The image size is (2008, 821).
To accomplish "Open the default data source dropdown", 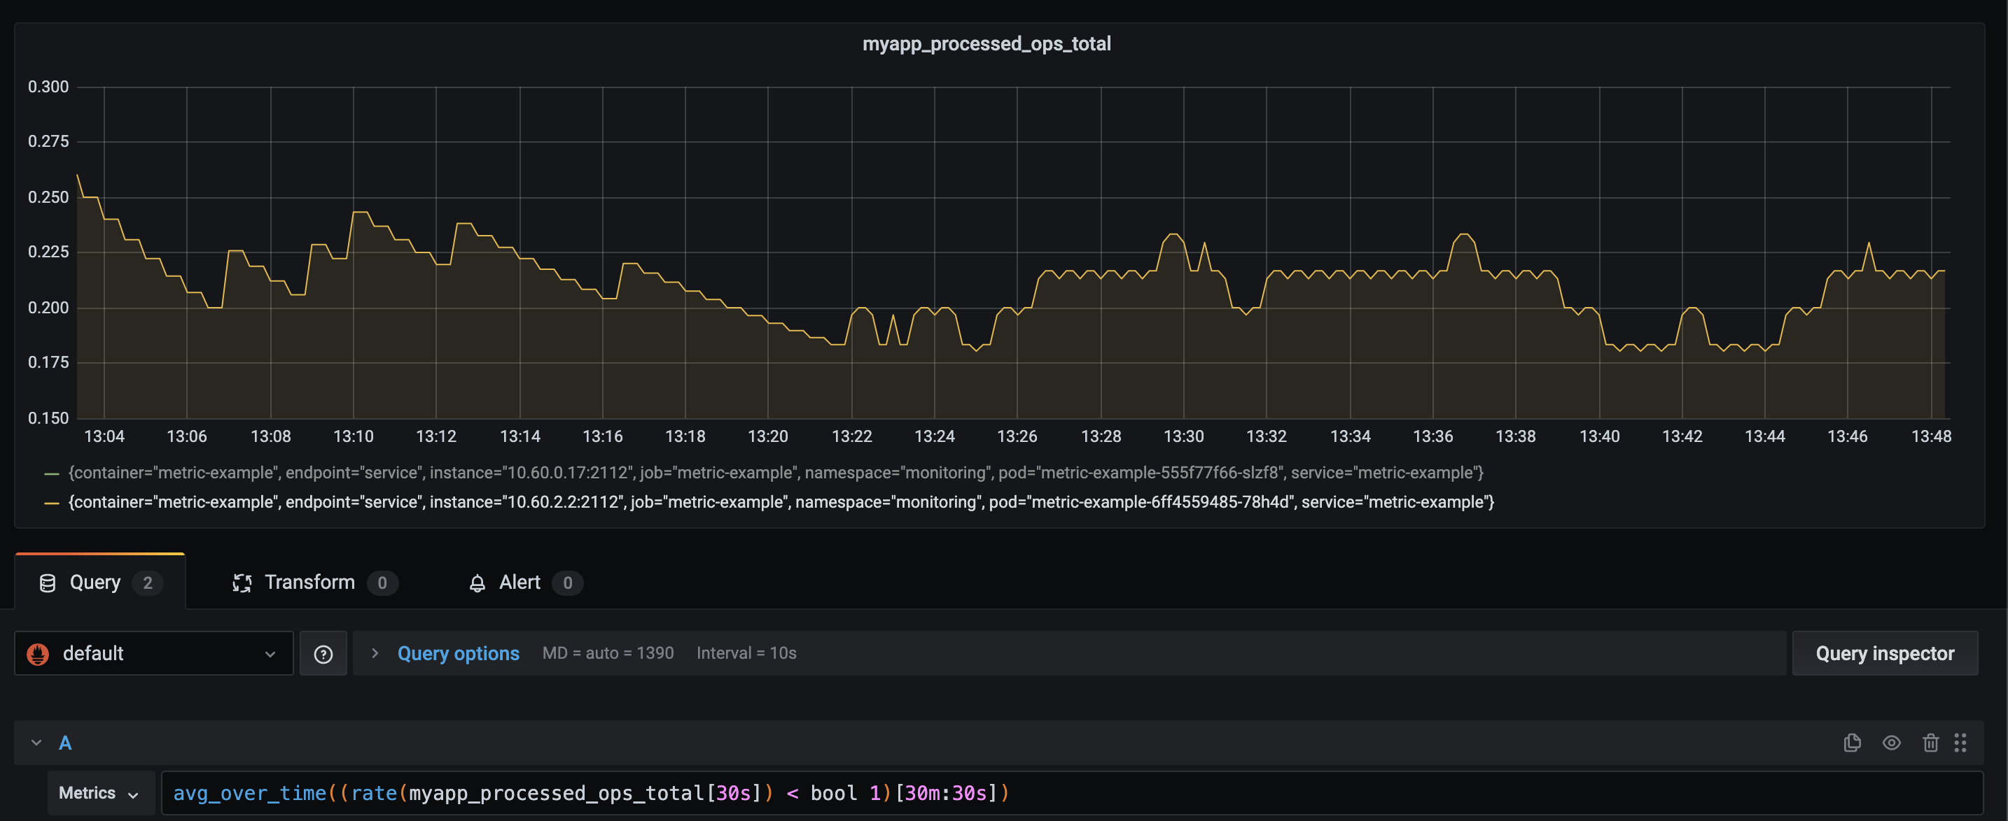I will point(153,654).
